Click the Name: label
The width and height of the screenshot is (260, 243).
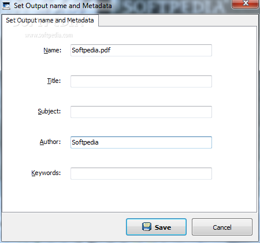point(53,50)
